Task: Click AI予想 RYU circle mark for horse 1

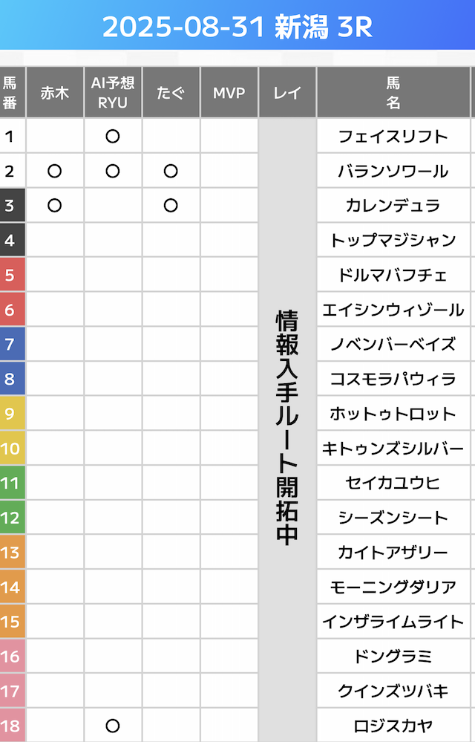Action: click(x=113, y=137)
